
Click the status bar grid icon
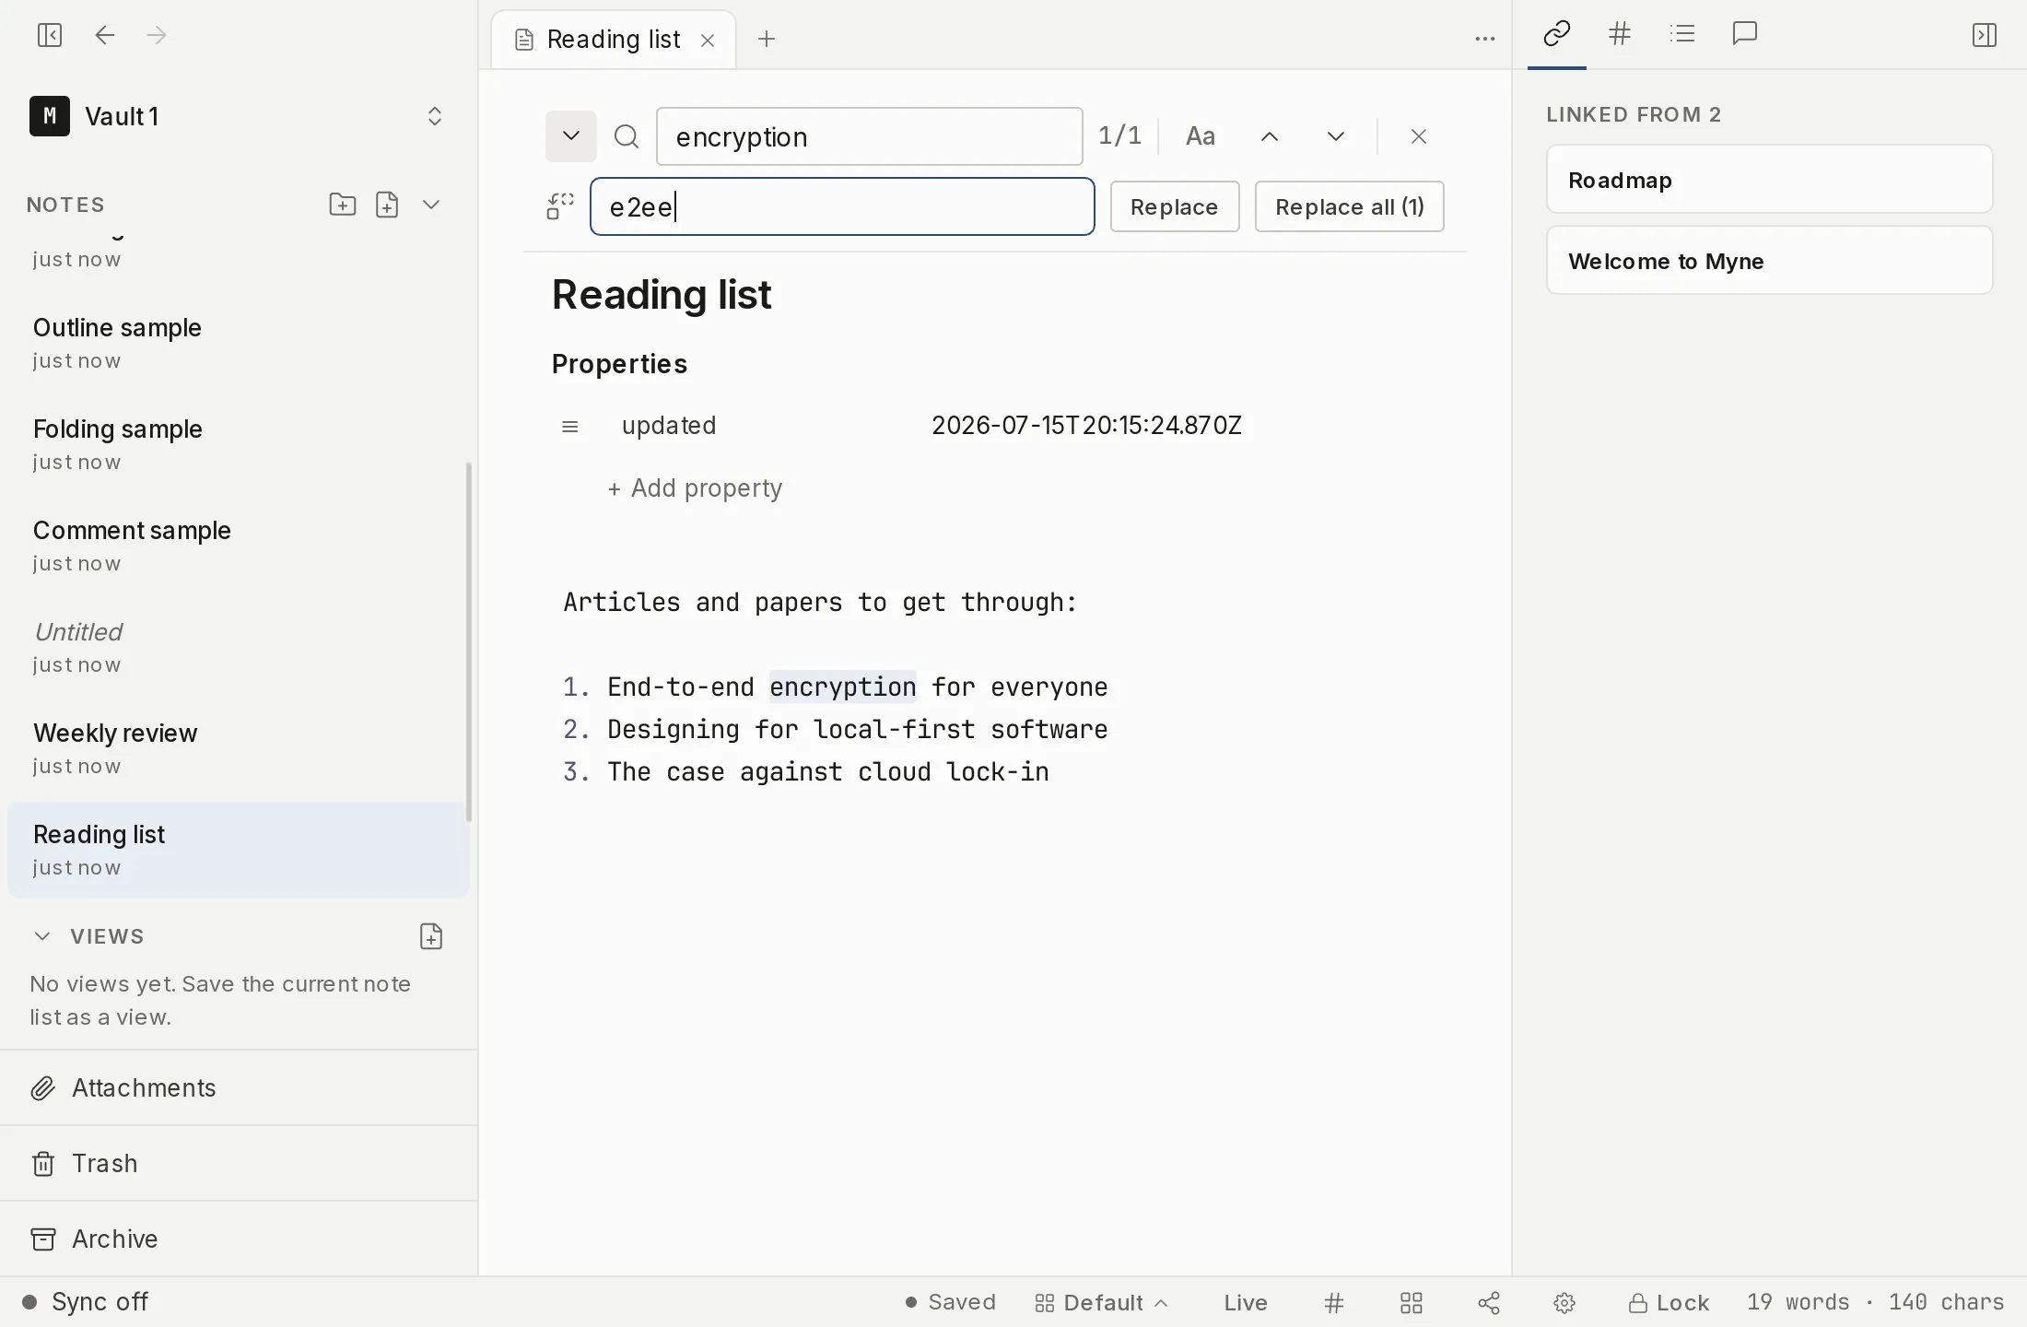pos(1412,1303)
